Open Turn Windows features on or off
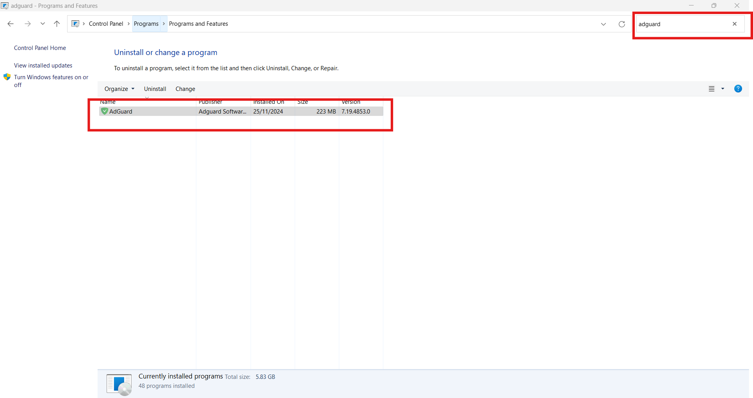The height and width of the screenshot is (398, 753). click(x=51, y=81)
